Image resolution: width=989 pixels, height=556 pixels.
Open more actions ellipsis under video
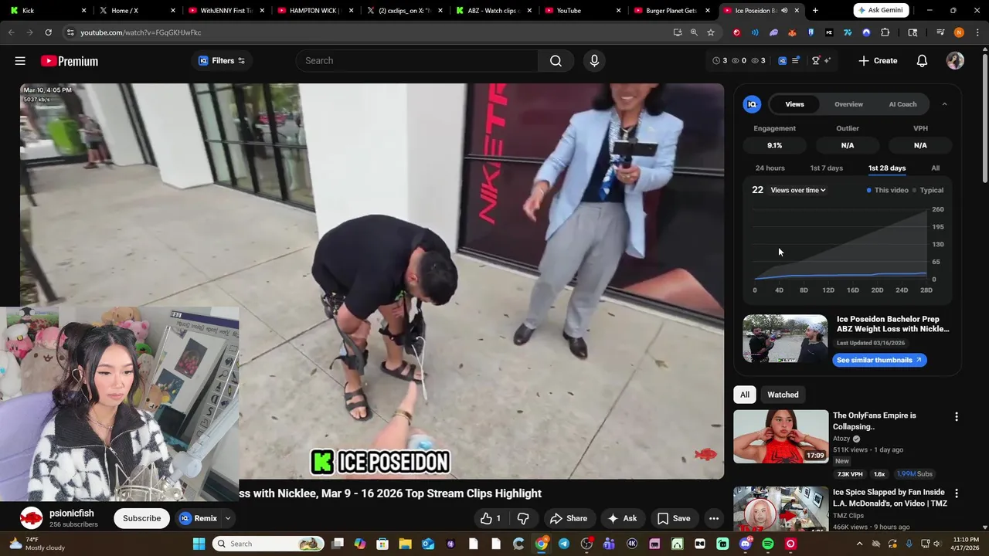click(x=714, y=518)
